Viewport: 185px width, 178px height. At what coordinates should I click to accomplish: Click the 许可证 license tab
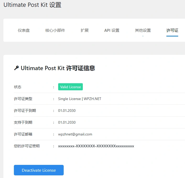click(x=172, y=30)
